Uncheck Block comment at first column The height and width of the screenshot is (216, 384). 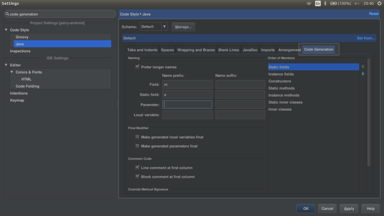pos(137,176)
